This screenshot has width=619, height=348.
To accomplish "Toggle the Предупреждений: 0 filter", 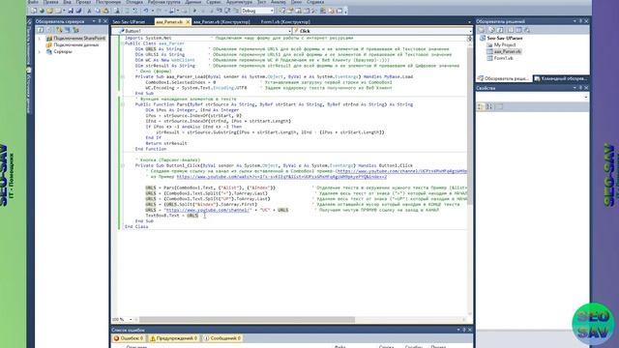I will point(173,338).
